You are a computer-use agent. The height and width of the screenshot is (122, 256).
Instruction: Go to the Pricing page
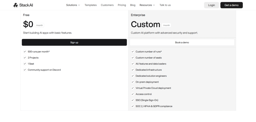click(x=122, y=5)
